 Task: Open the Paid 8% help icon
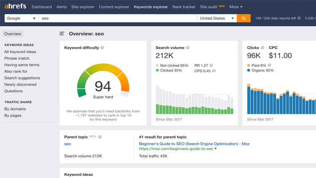(x=269, y=65)
